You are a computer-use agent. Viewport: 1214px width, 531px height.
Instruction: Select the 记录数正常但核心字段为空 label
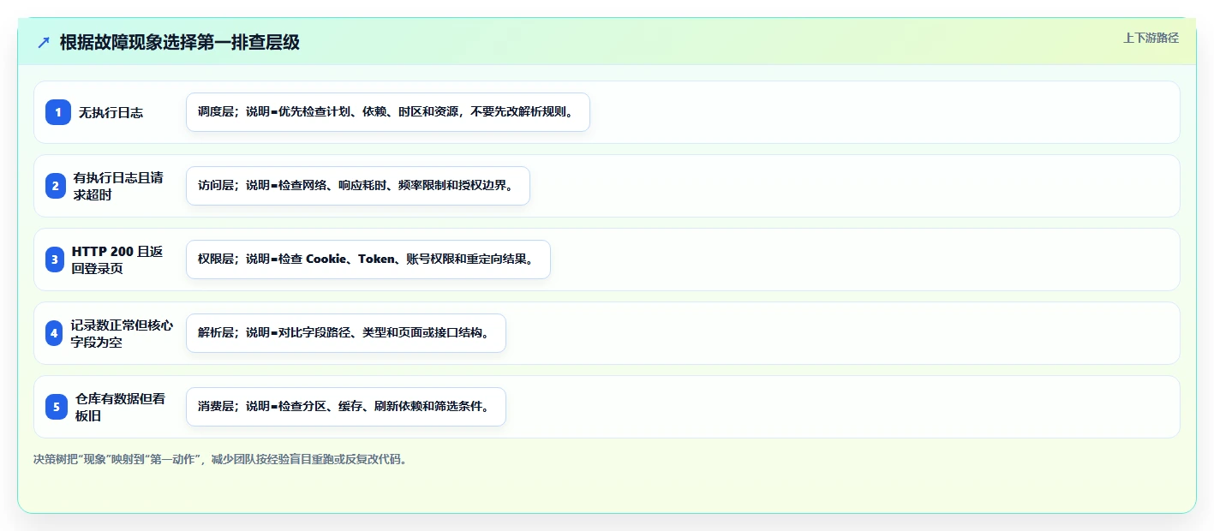point(122,333)
